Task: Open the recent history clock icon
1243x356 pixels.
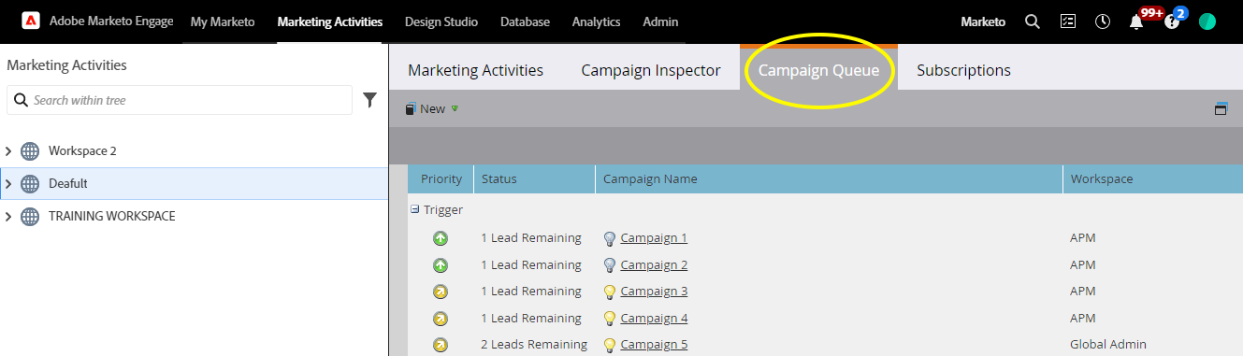Action: click(1103, 21)
